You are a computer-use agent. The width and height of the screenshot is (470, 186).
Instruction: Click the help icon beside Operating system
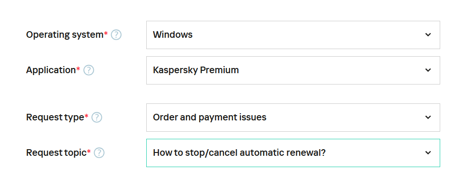(116, 35)
